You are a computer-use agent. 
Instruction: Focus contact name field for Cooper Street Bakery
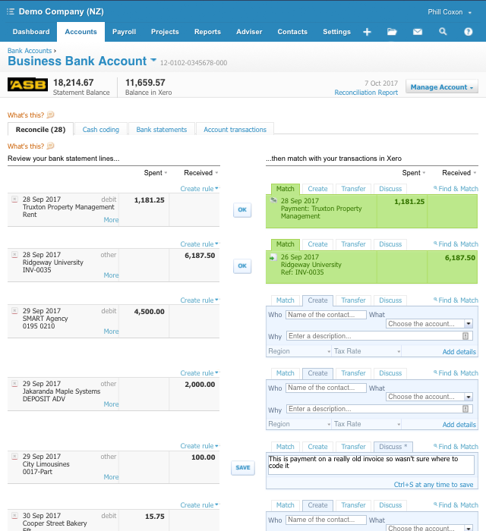[326, 520]
